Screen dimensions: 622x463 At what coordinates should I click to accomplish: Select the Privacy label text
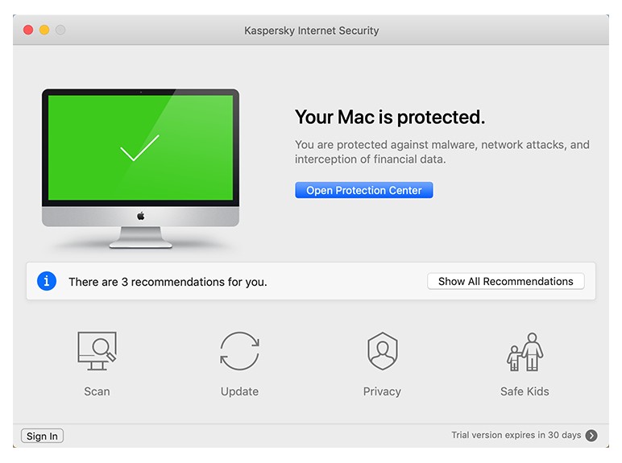tap(382, 391)
